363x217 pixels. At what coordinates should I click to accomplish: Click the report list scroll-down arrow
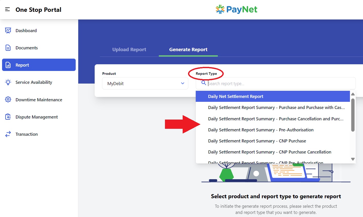[x=353, y=159]
